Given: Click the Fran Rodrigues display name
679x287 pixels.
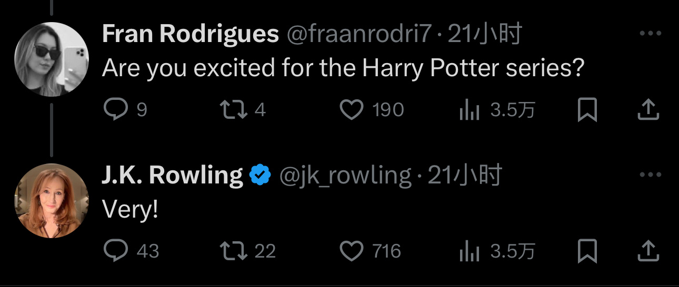Looking at the screenshot, I should (190, 35).
